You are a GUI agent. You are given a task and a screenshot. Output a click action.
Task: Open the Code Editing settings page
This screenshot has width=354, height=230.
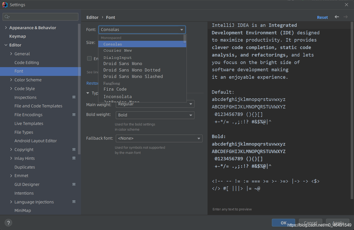(27, 62)
